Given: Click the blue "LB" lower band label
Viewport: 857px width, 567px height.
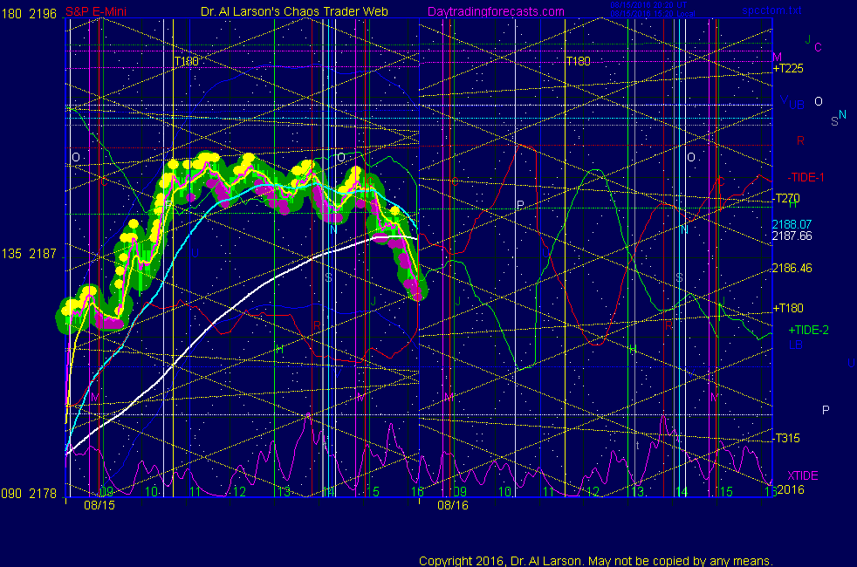Looking at the screenshot, I should (796, 345).
